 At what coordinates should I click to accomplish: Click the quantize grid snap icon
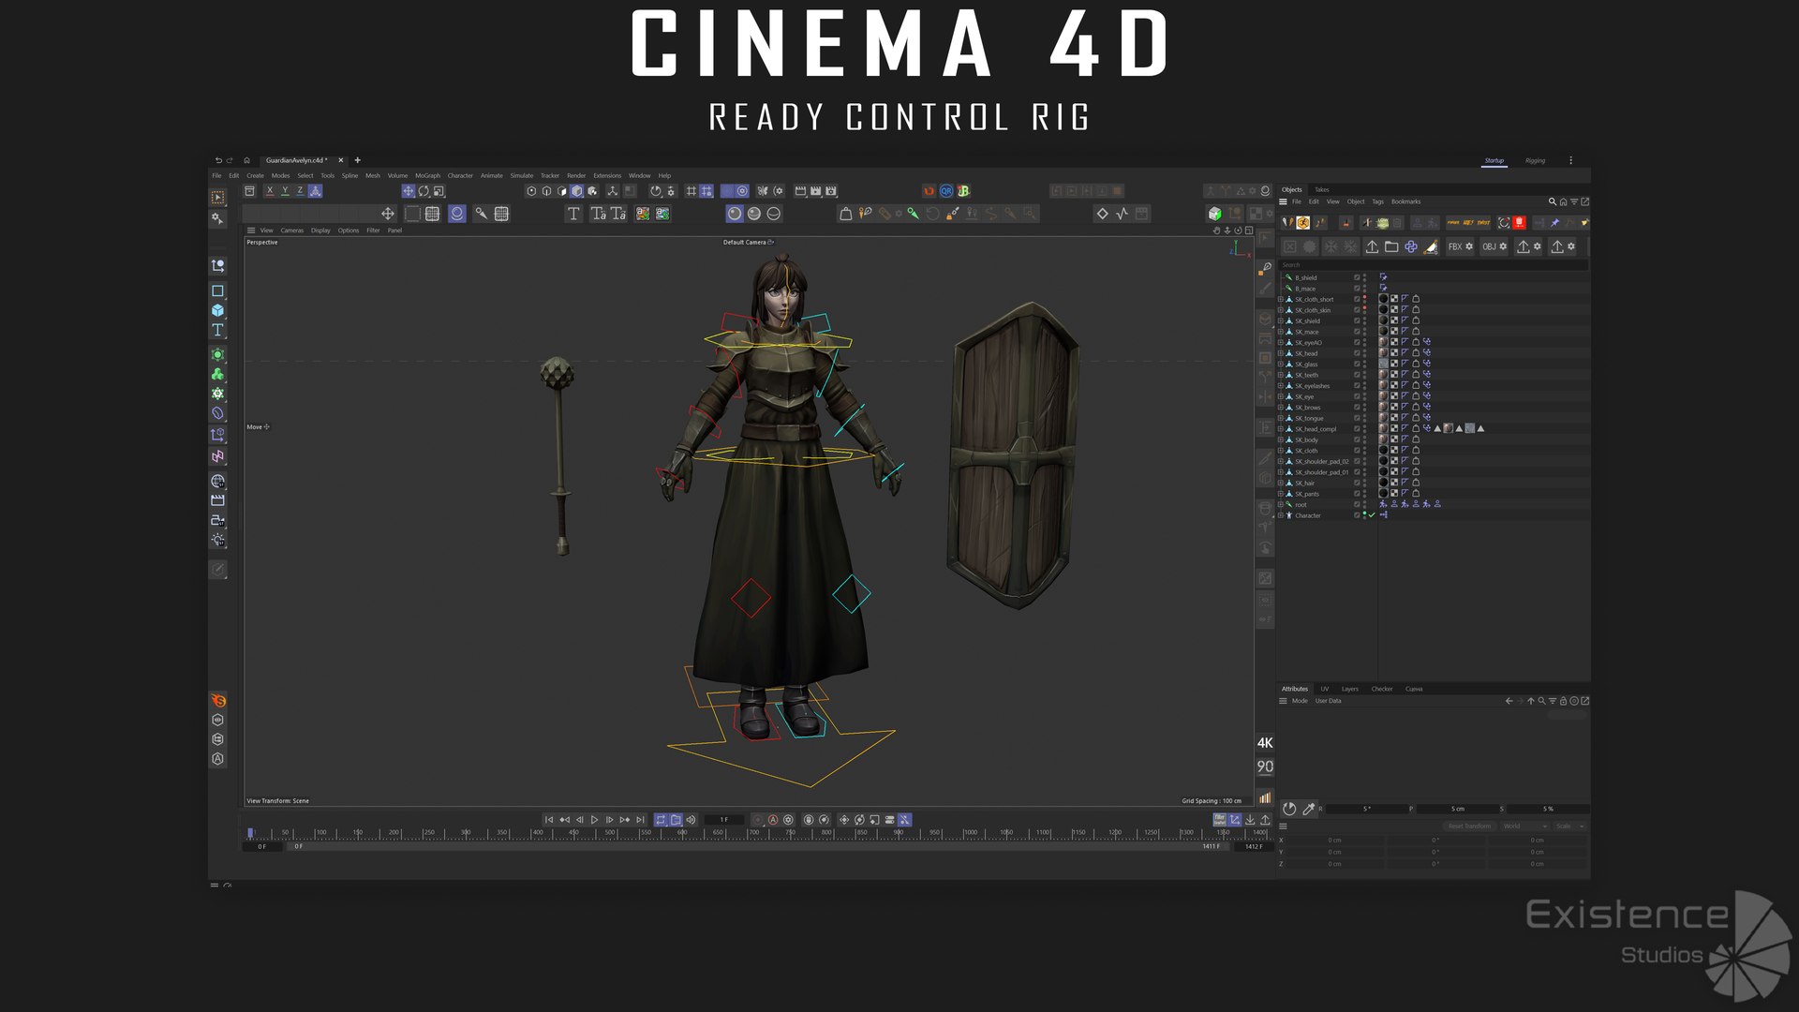click(706, 191)
